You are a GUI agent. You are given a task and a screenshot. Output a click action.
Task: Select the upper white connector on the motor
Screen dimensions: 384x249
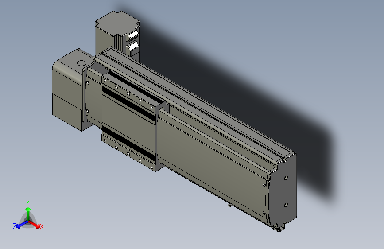pos(133,34)
